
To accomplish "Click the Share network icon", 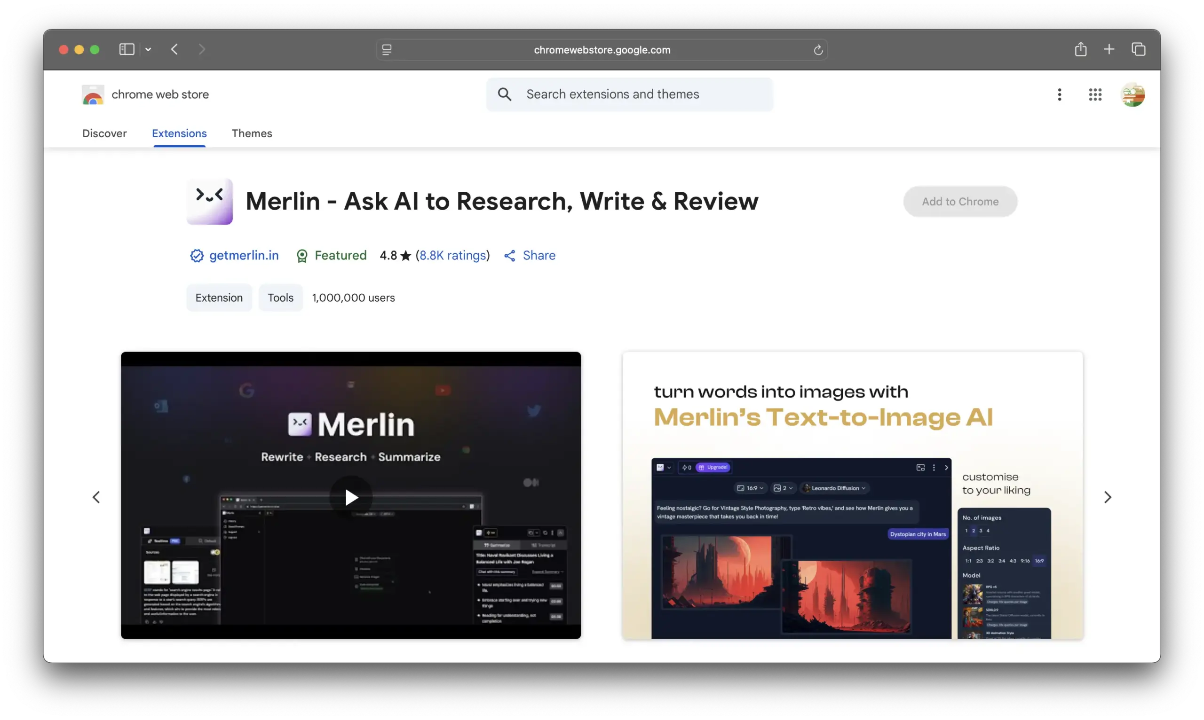I will coord(509,256).
